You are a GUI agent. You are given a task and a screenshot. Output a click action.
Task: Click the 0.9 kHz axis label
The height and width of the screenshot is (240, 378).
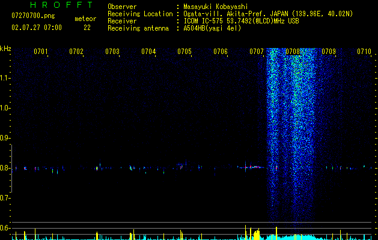[x=4, y=138]
